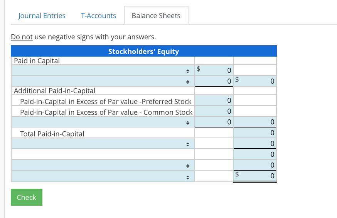The height and width of the screenshot is (218, 337).
Task: Open dropdown directly below Total Paid-in-Capital
Action: (x=103, y=144)
